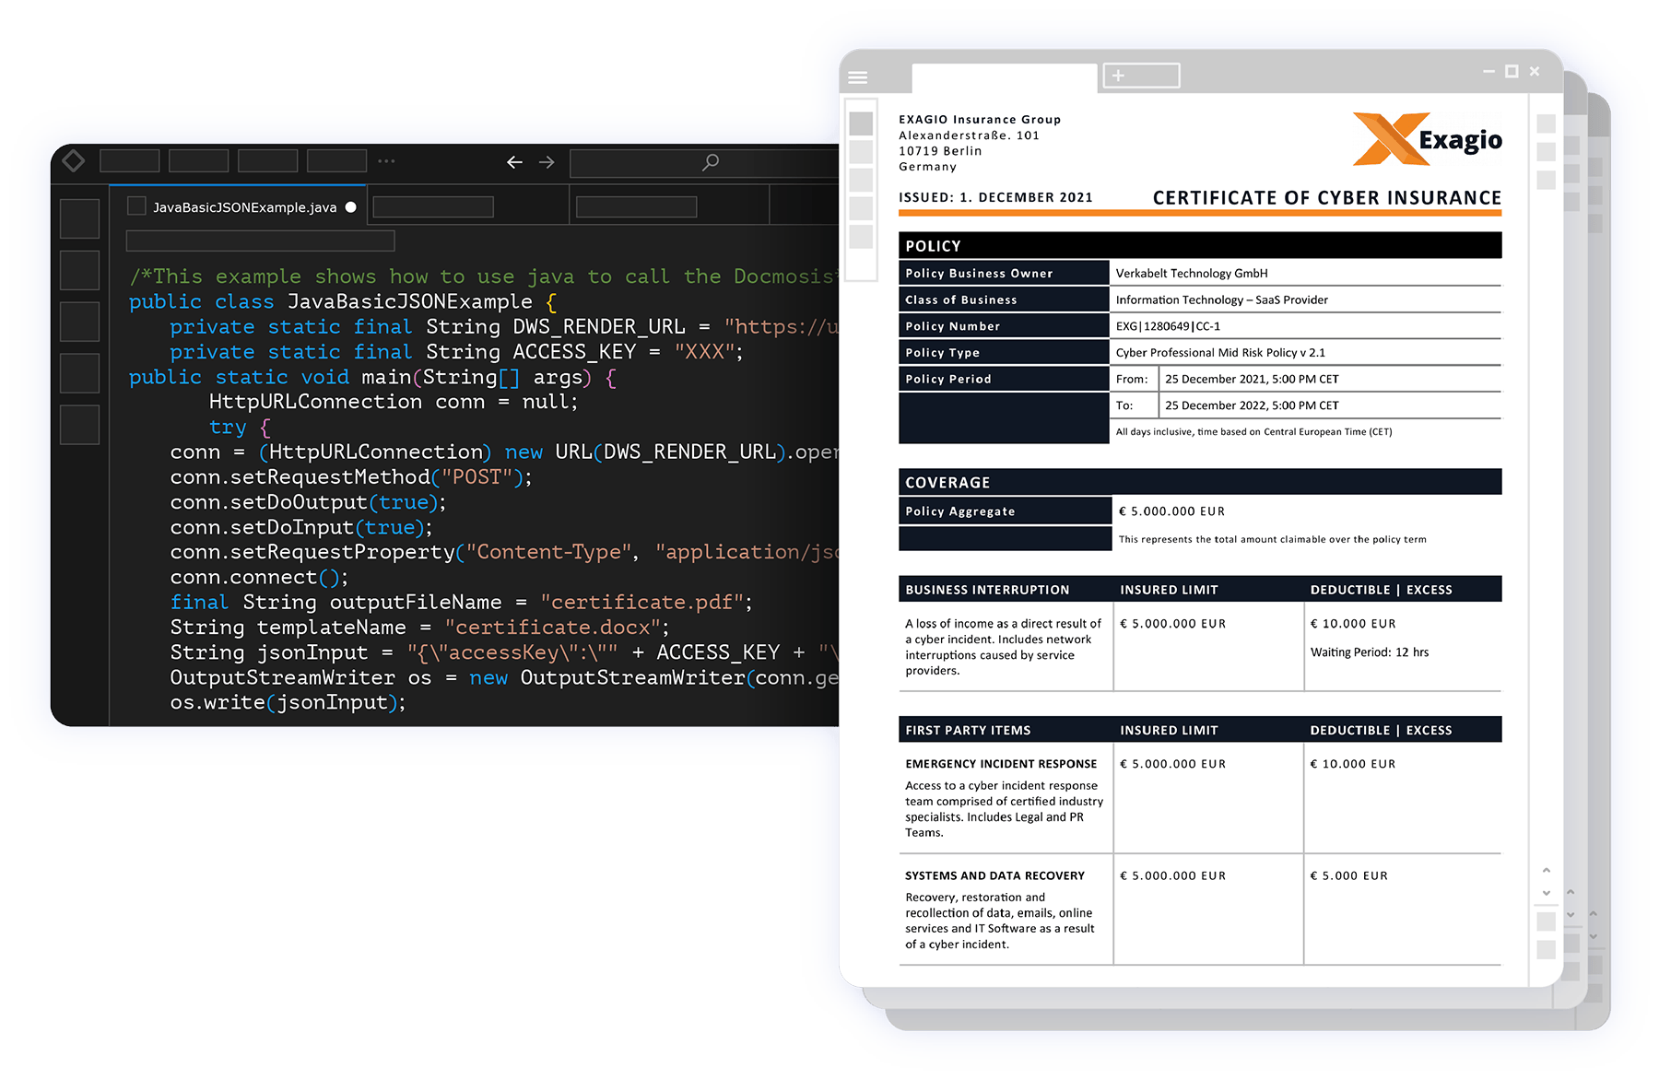
Task: Click the 'FIRST PARTY ITEMS' table header
Action: [968, 730]
